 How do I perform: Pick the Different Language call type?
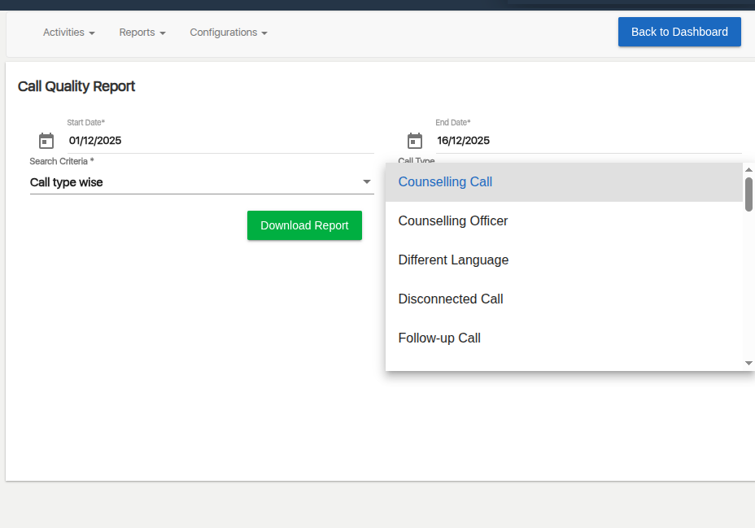453,260
